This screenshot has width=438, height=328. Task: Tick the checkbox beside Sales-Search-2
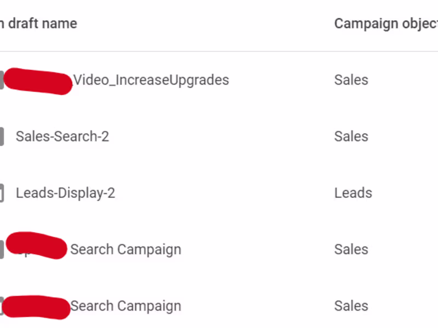(x=2, y=137)
